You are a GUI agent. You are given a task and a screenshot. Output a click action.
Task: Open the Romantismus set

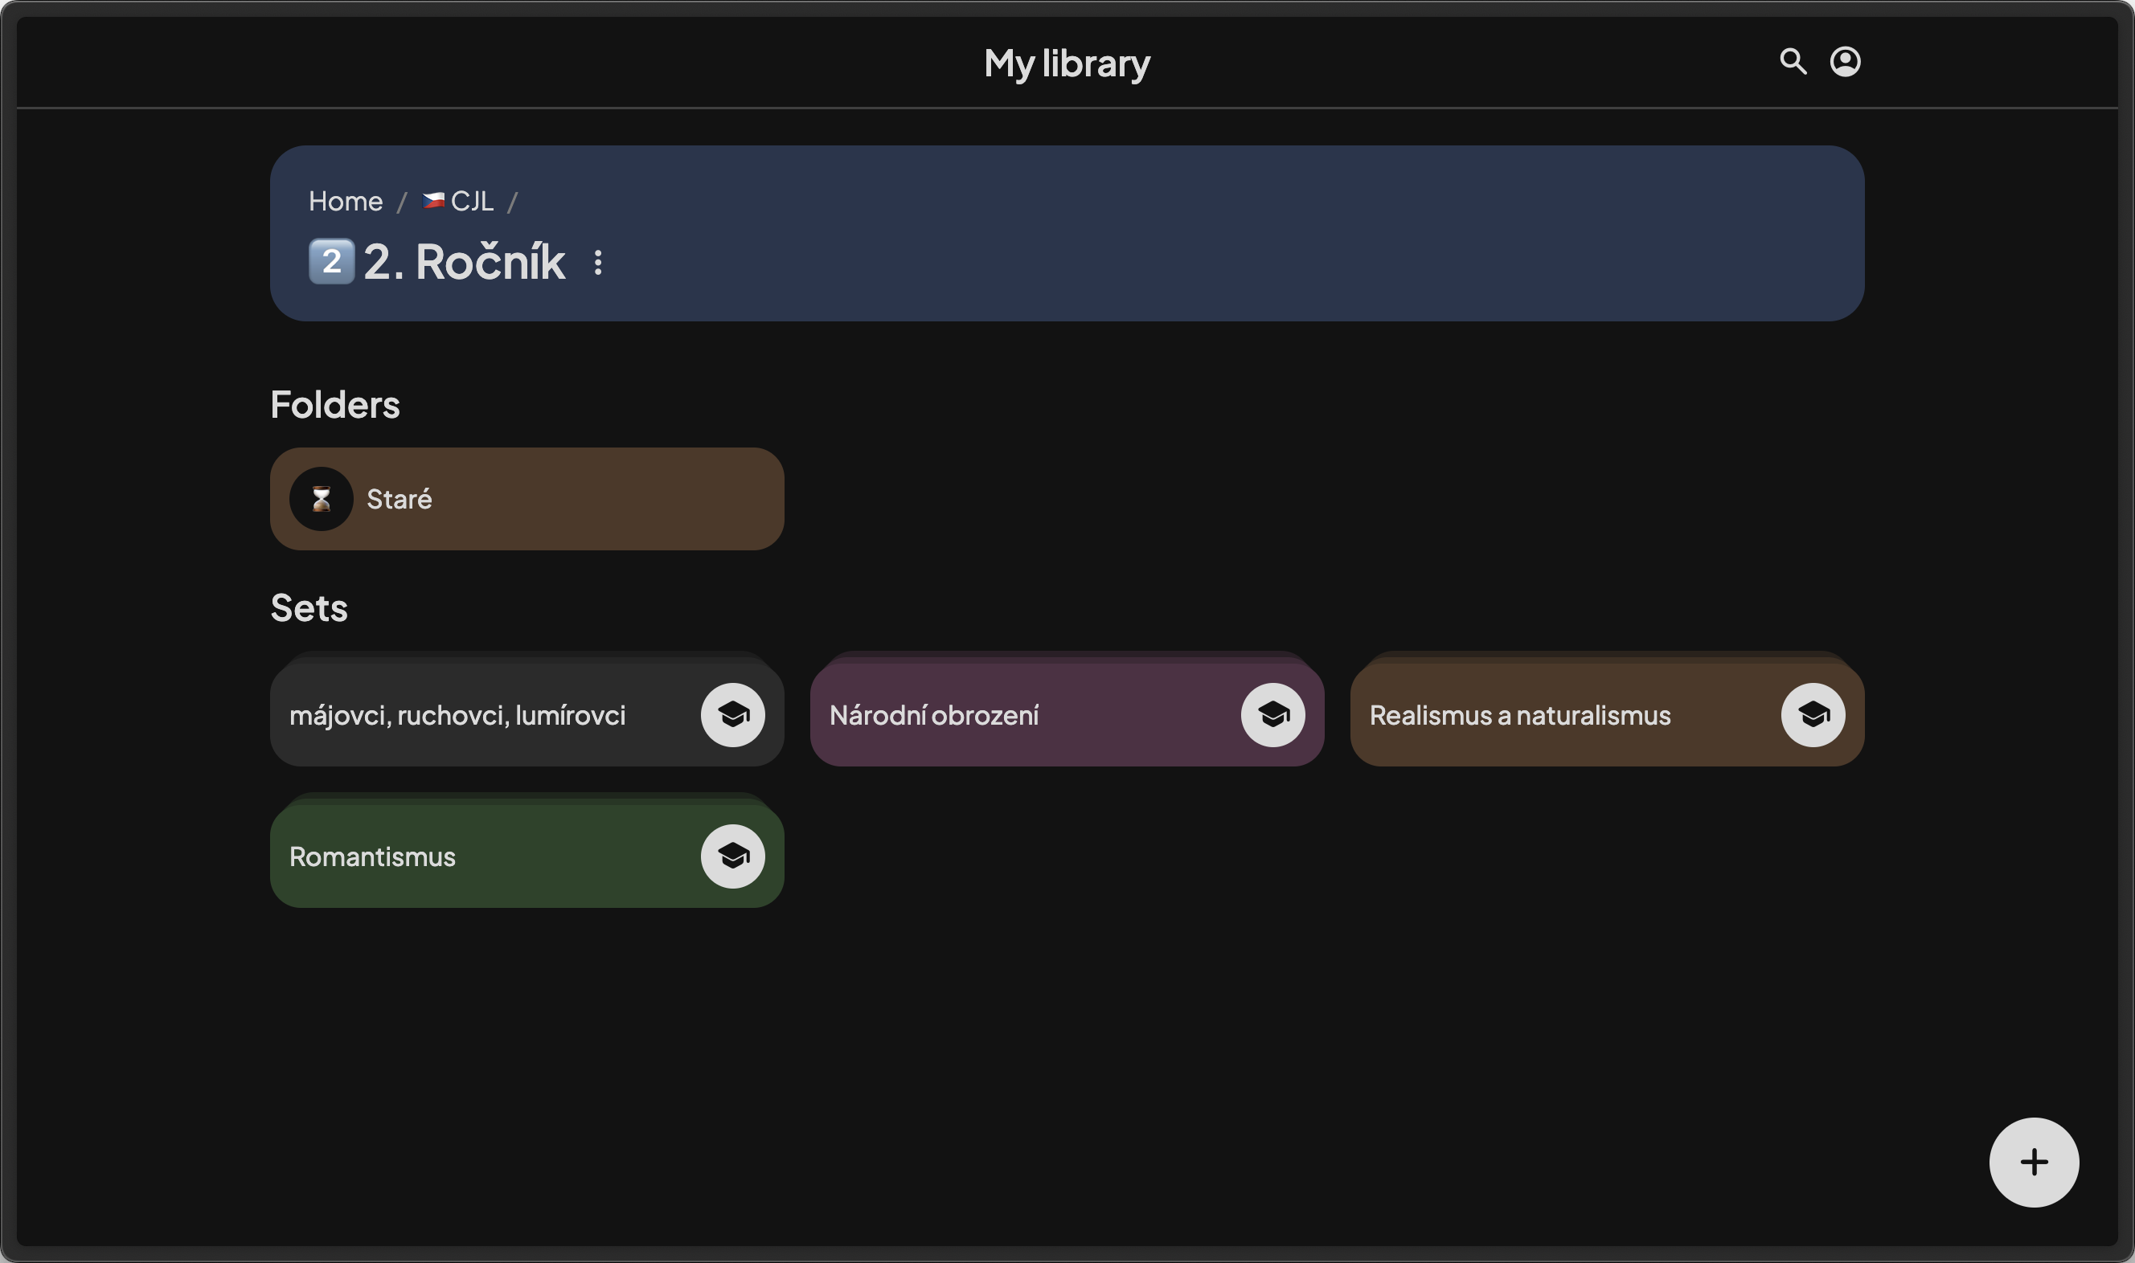pos(527,856)
